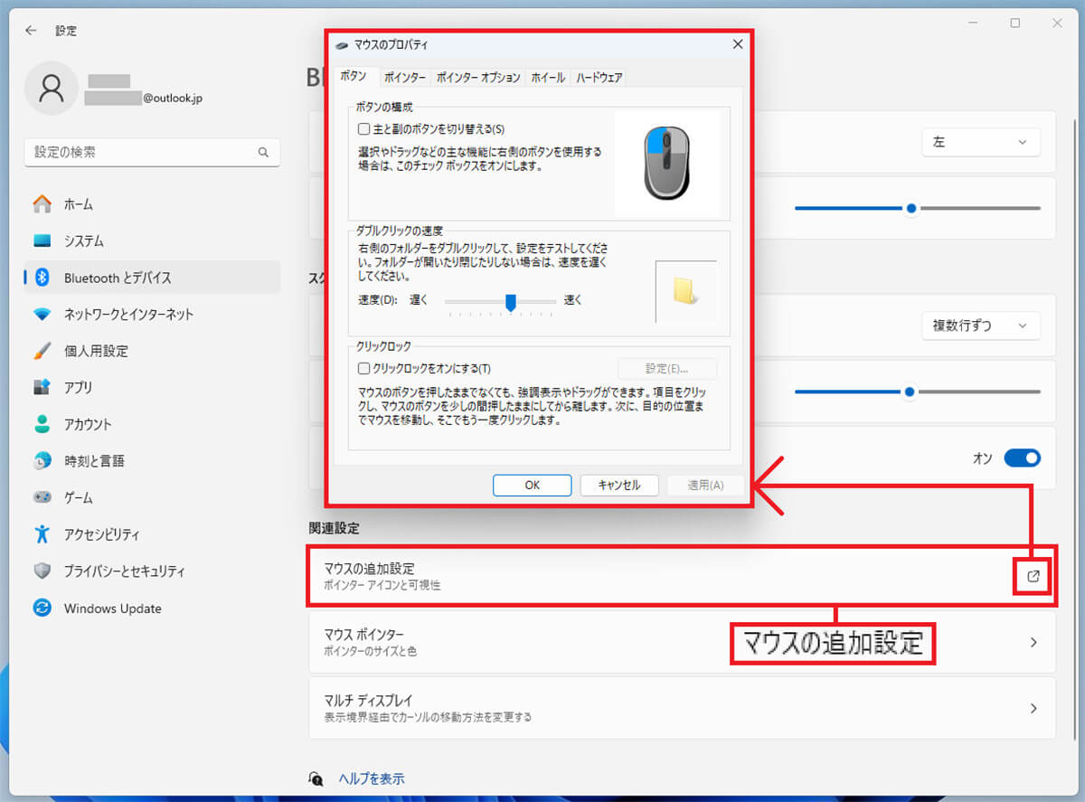Viewport: 1085px width, 802px height.
Task: Switch to the ポインター tab
Action: [x=403, y=78]
